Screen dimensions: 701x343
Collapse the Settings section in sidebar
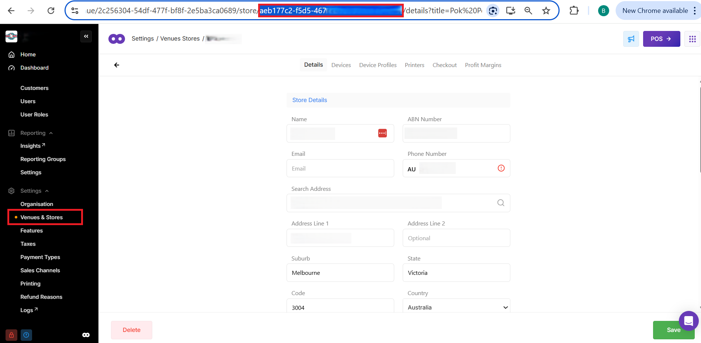pyautogui.click(x=34, y=191)
